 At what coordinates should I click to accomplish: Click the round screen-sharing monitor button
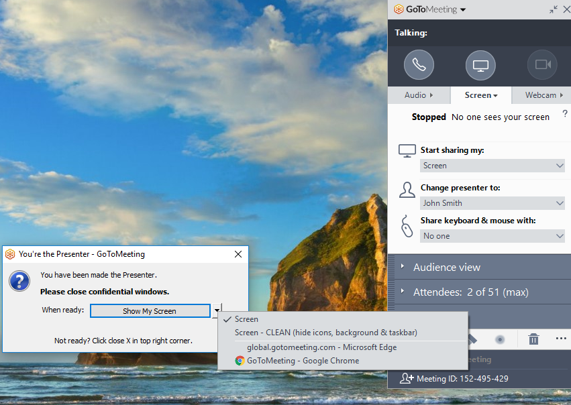coord(480,65)
